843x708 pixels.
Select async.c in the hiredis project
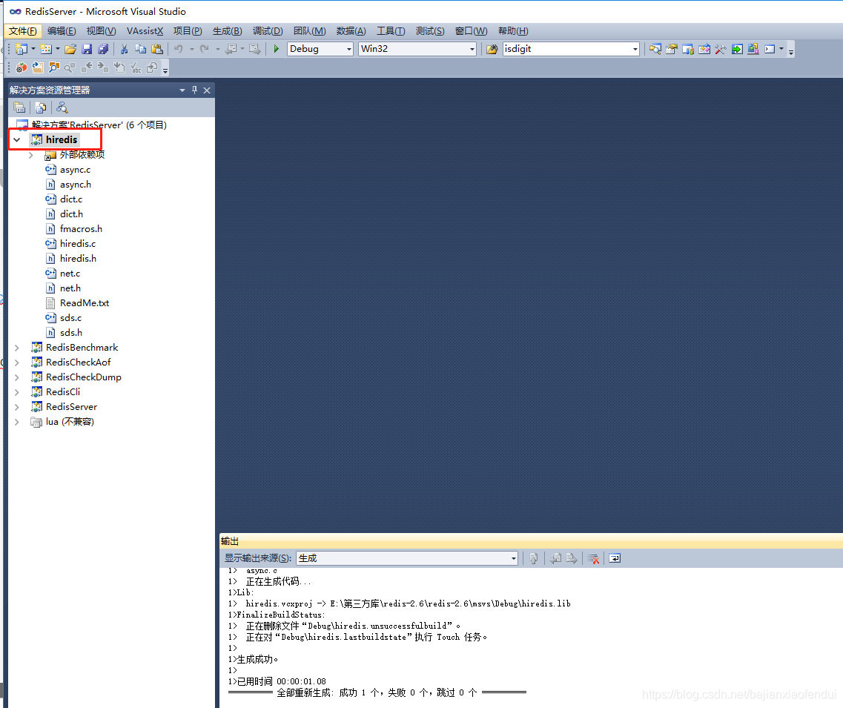76,170
